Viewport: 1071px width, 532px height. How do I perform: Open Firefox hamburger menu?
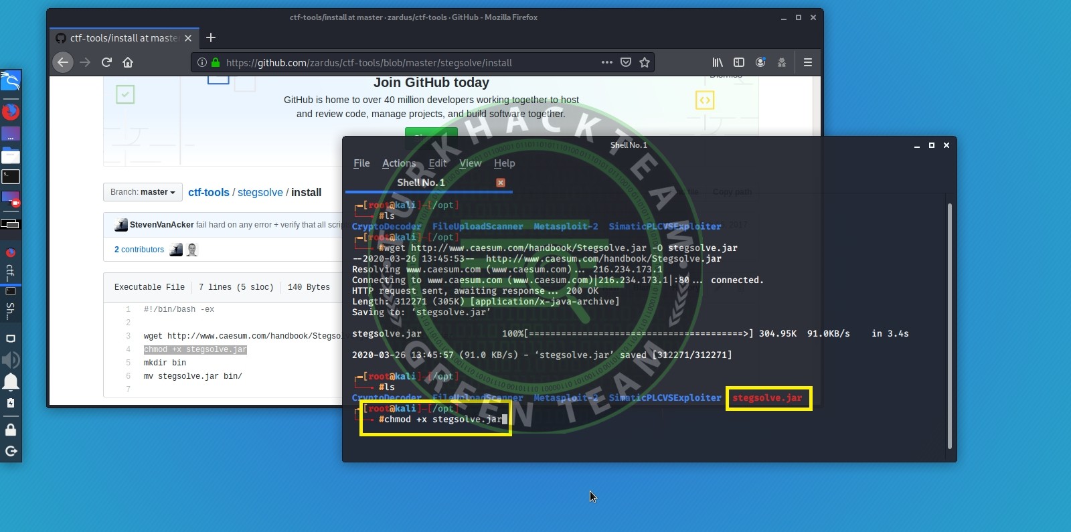[x=808, y=62]
